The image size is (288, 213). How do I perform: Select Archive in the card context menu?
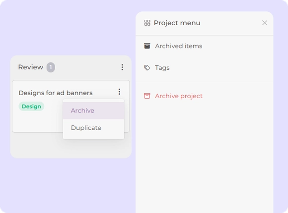click(x=93, y=110)
